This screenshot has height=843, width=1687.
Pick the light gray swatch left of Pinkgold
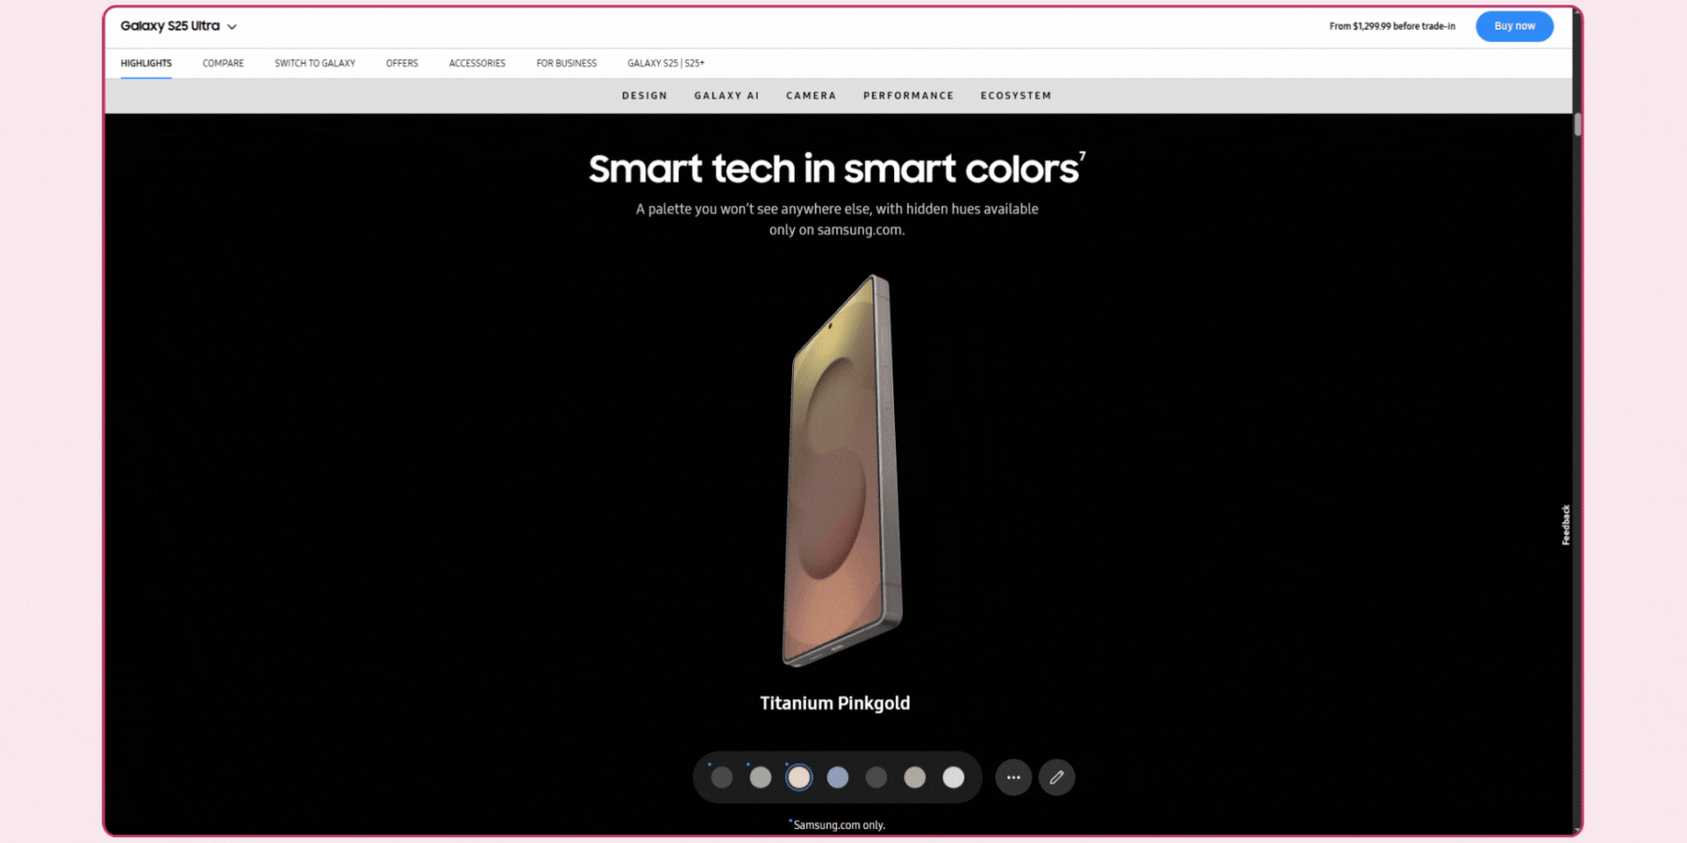760,777
